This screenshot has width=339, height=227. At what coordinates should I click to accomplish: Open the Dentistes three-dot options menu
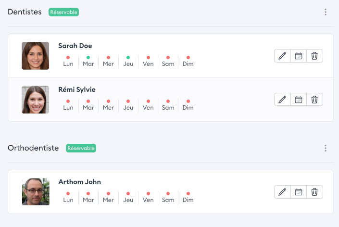(326, 12)
